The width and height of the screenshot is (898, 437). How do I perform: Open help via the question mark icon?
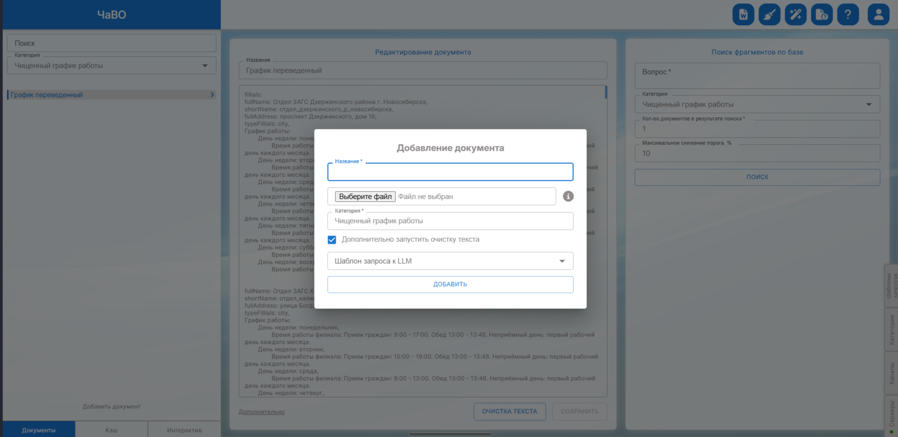coord(848,15)
